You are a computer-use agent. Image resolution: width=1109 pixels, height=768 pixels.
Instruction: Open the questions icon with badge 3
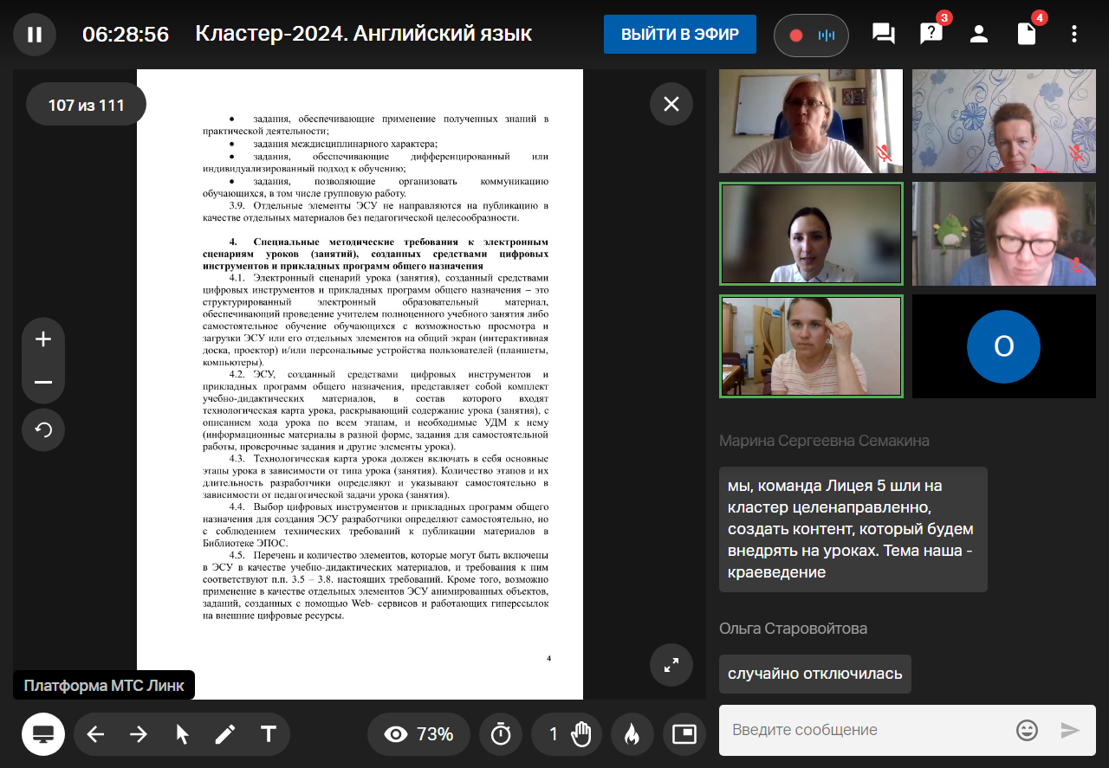(931, 35)
